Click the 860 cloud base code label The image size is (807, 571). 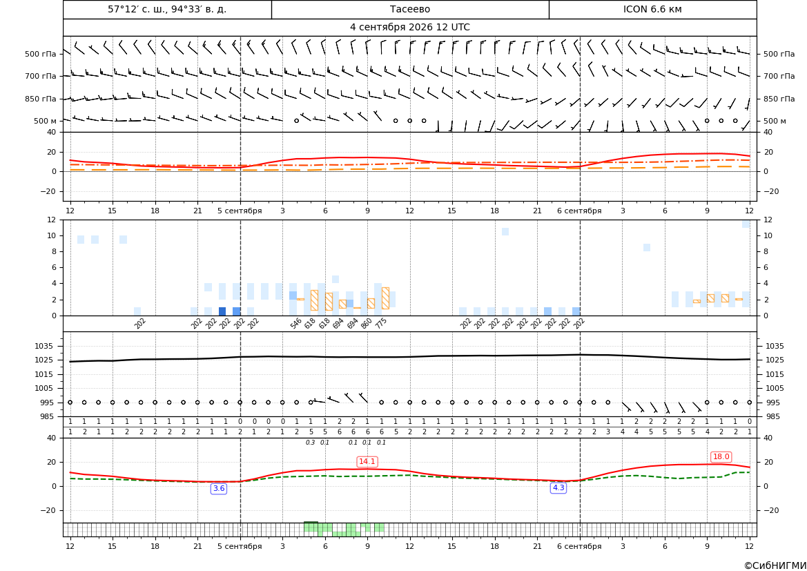[x=366, y=324]
